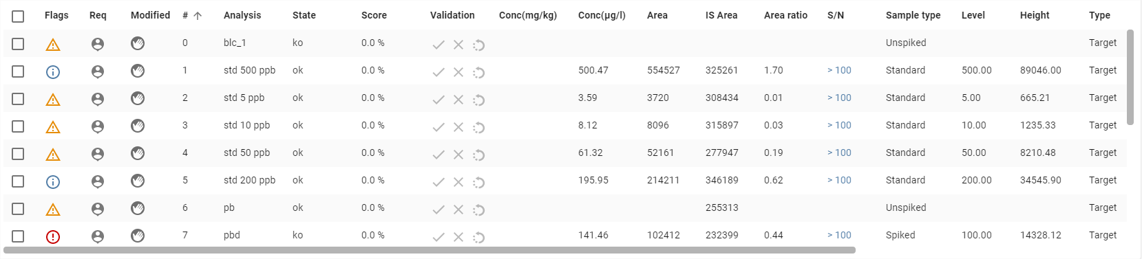Screen dimensions: 1142x259
Task: Click the info flag icon for std 500 ppb
Action: coord(53,72)
